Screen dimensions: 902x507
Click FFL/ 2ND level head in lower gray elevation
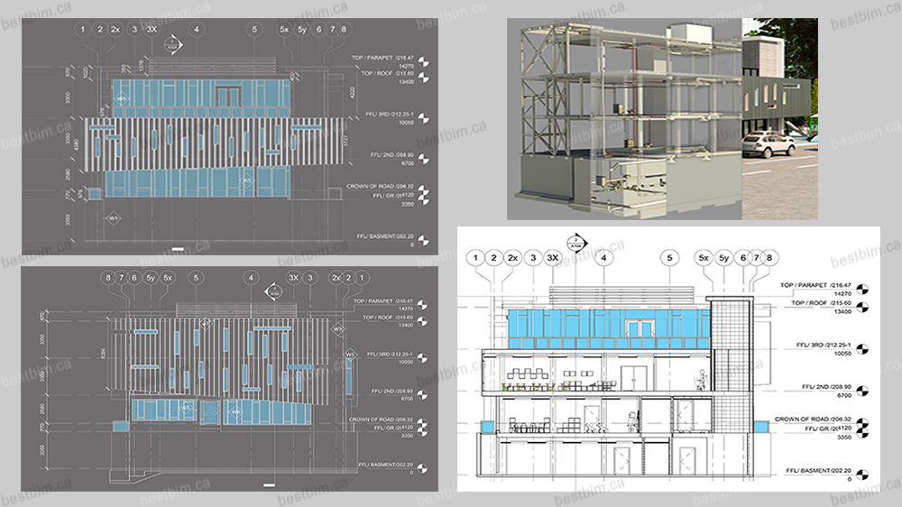[x=422, y=395]
